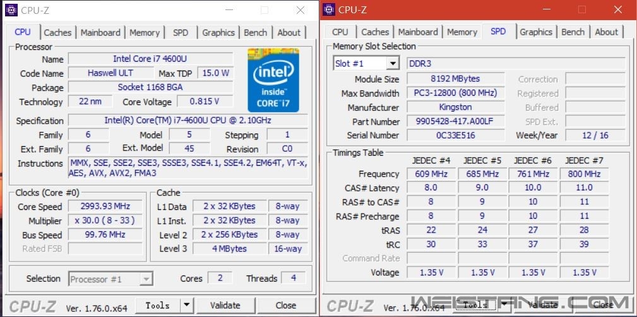The width and height of the screenshot is (637, 317).
Task: Click the Max TDP value 15.0 W
Action: [x=215, y=73]
